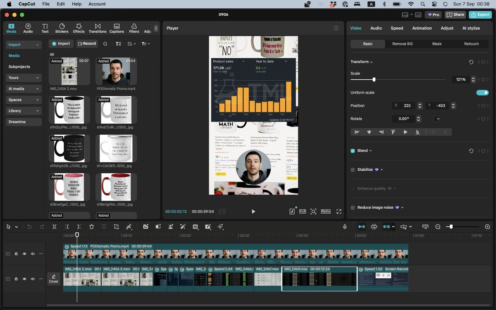Click the search icon in media panel

[105, 43]
